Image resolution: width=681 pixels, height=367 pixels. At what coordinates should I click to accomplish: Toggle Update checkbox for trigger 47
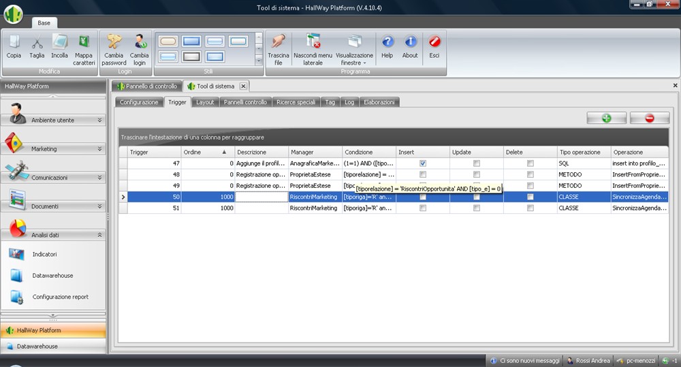click(x=477, y=163)
